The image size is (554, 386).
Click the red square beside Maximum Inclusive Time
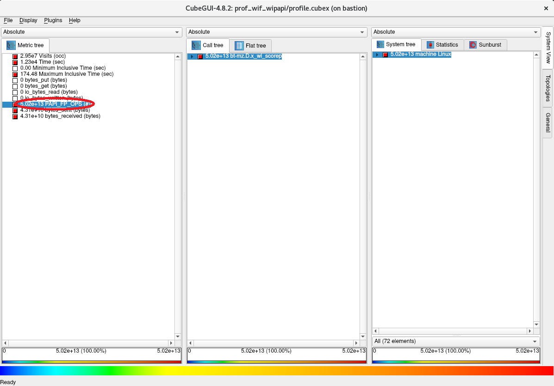coord(15,74)
